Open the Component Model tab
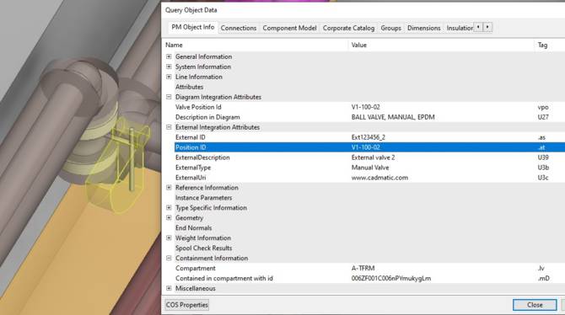The height and width of the screenshot is (315, 565). point(289,28)
